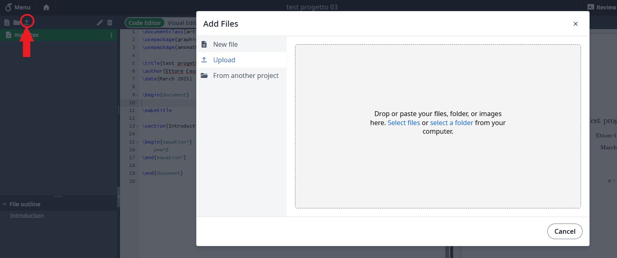Fold the section at line 13

point(138,126)
